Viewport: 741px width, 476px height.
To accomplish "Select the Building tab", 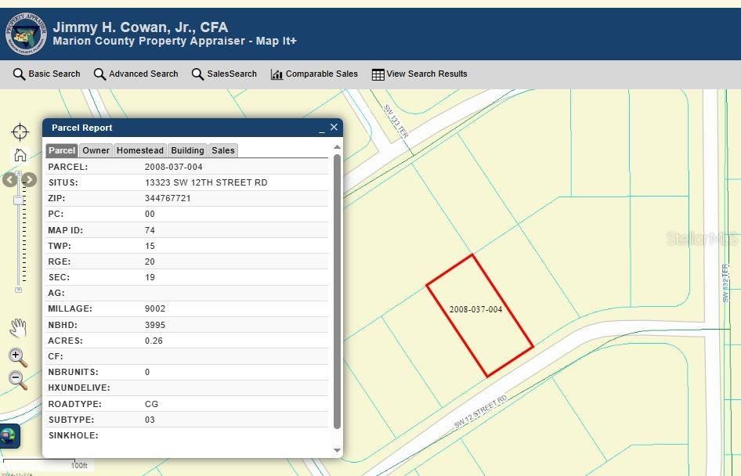I will coord(187,150).
